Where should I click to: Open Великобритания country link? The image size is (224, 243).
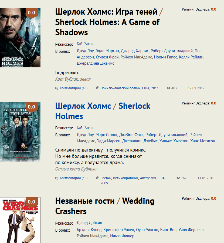[126, 178]
